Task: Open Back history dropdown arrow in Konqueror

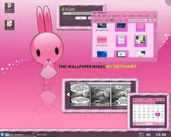Action: [x=98, y=20]
